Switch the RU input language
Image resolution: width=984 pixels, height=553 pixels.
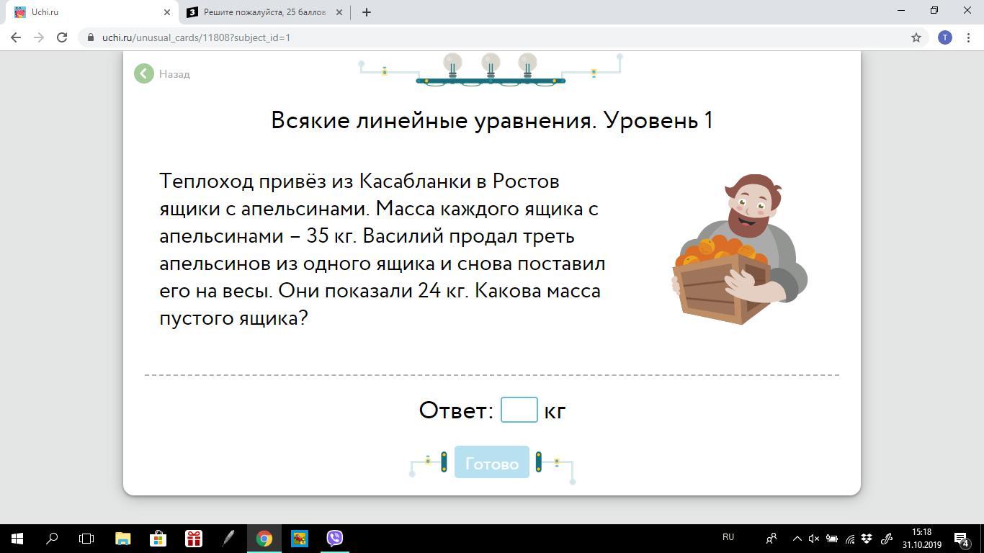(x=728, y=537)
